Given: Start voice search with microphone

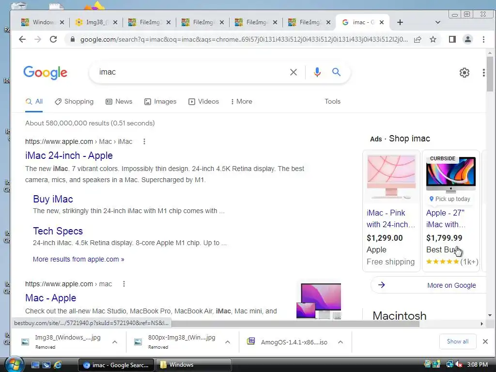Looking at the screenshot, I should coord(317,72).
